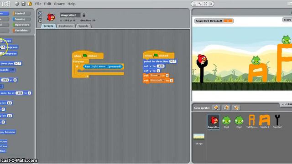
Task: Open the Edit menu
Action: point(47,4)
